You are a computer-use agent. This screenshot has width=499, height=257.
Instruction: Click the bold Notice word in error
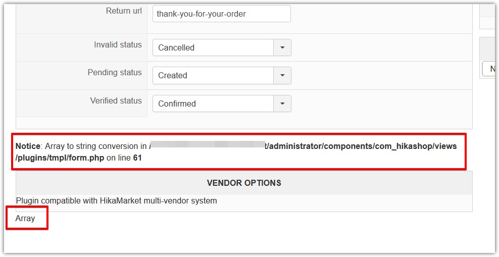tap(28, 146)
